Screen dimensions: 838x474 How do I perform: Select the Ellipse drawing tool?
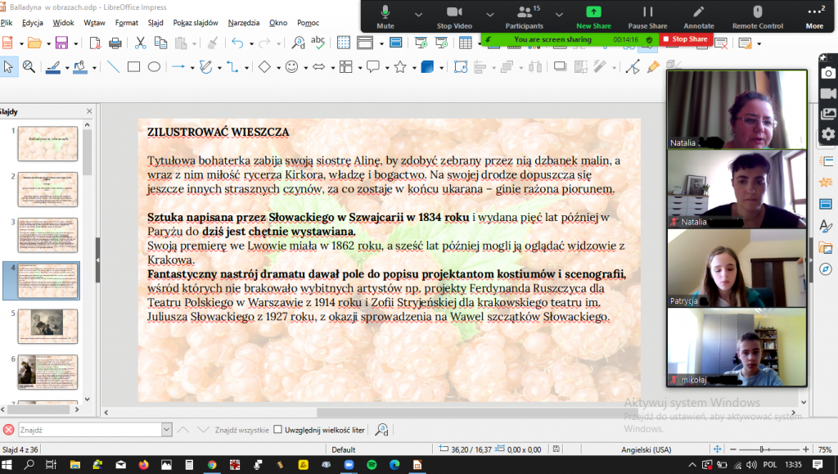point(154,67)
